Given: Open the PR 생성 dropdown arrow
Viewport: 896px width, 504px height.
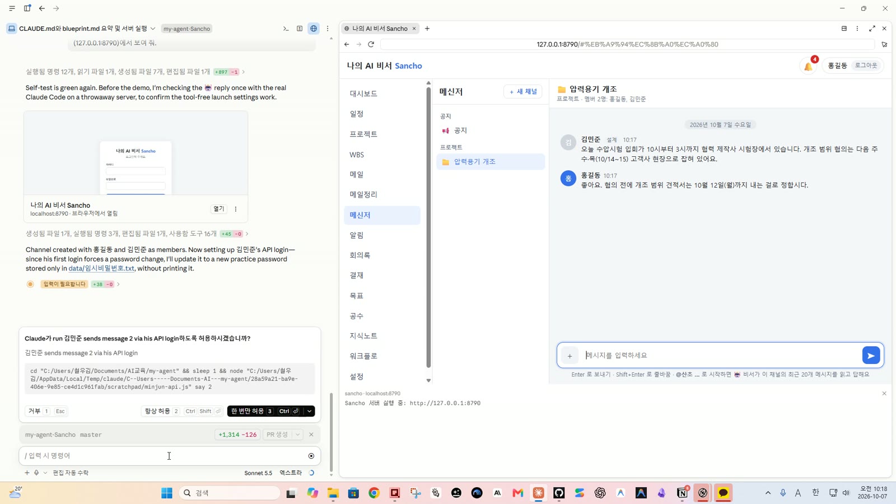Looking at the screenshot, I should [x=297, y=435].
